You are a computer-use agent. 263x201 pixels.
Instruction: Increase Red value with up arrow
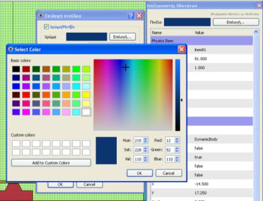click(176, 139)
